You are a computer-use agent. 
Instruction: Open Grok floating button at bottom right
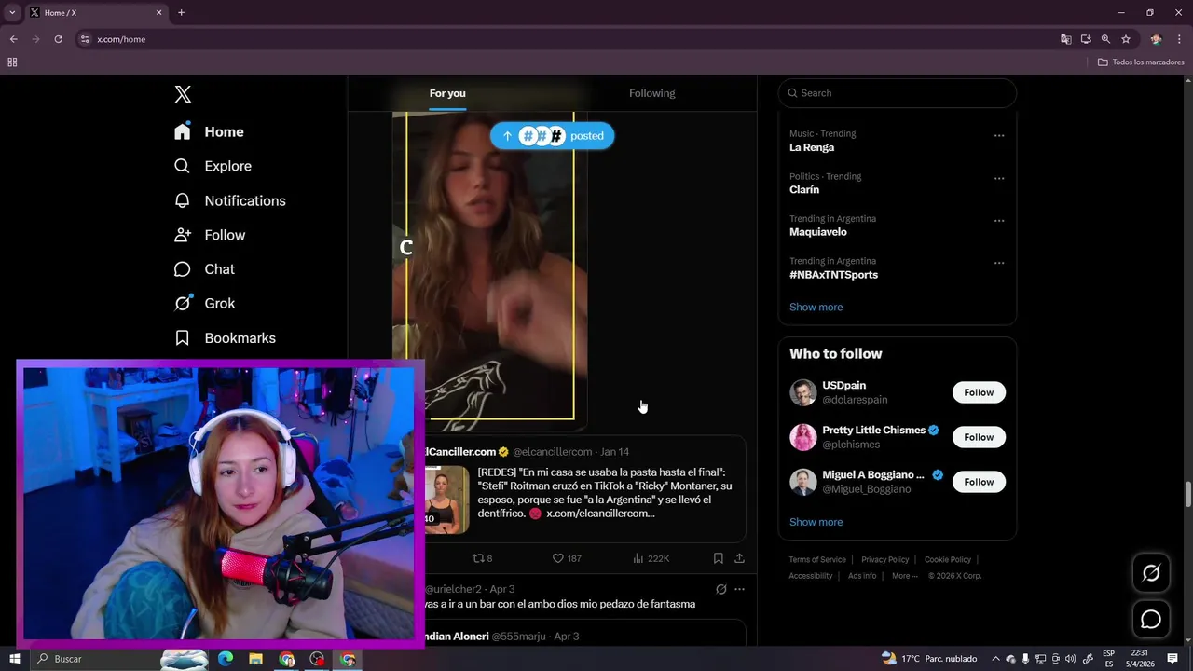click(x=1151, y=573)
